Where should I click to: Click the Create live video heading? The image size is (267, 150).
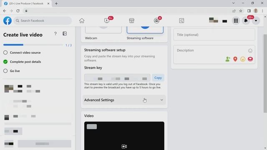point(23,35)
